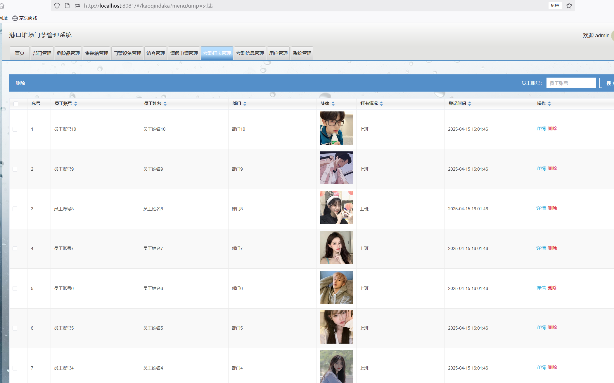This screenshot has width=614, height=383.
Task: Sort the 部门 column
Action: tap(245, 104)
